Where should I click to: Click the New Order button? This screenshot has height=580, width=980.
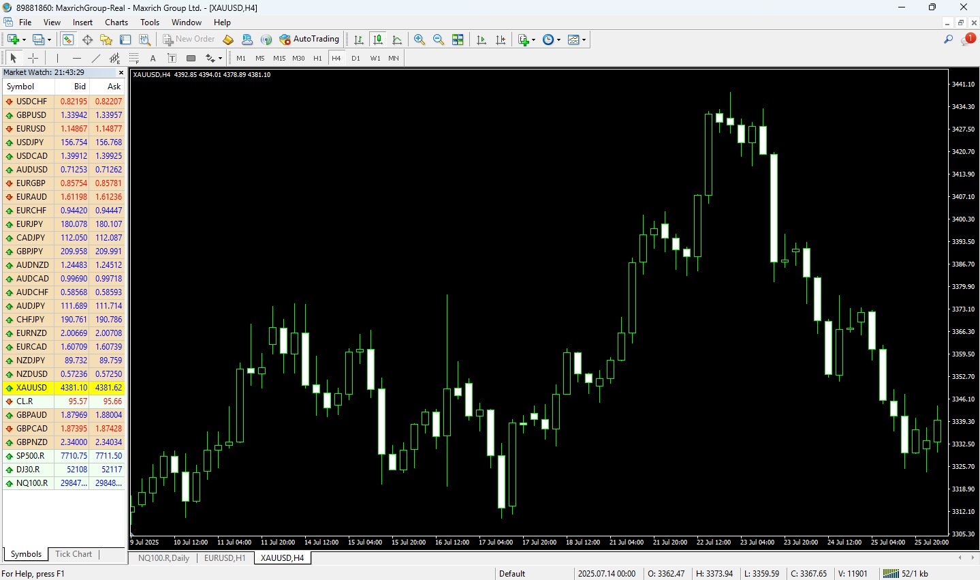click(189, 40)
